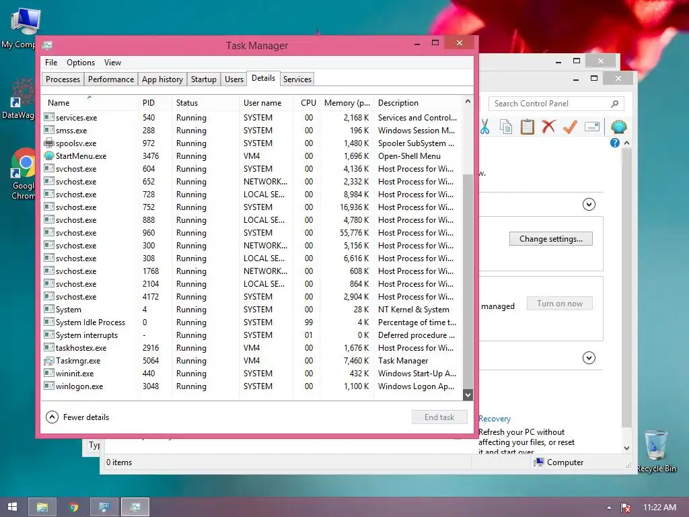Select the winlogon.exe process row
The image size is (689, 517).
[x=252, y=386]
